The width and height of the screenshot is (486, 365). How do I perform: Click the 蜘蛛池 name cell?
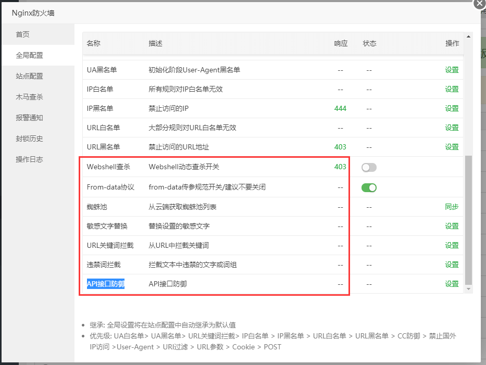tap(97, 207)
